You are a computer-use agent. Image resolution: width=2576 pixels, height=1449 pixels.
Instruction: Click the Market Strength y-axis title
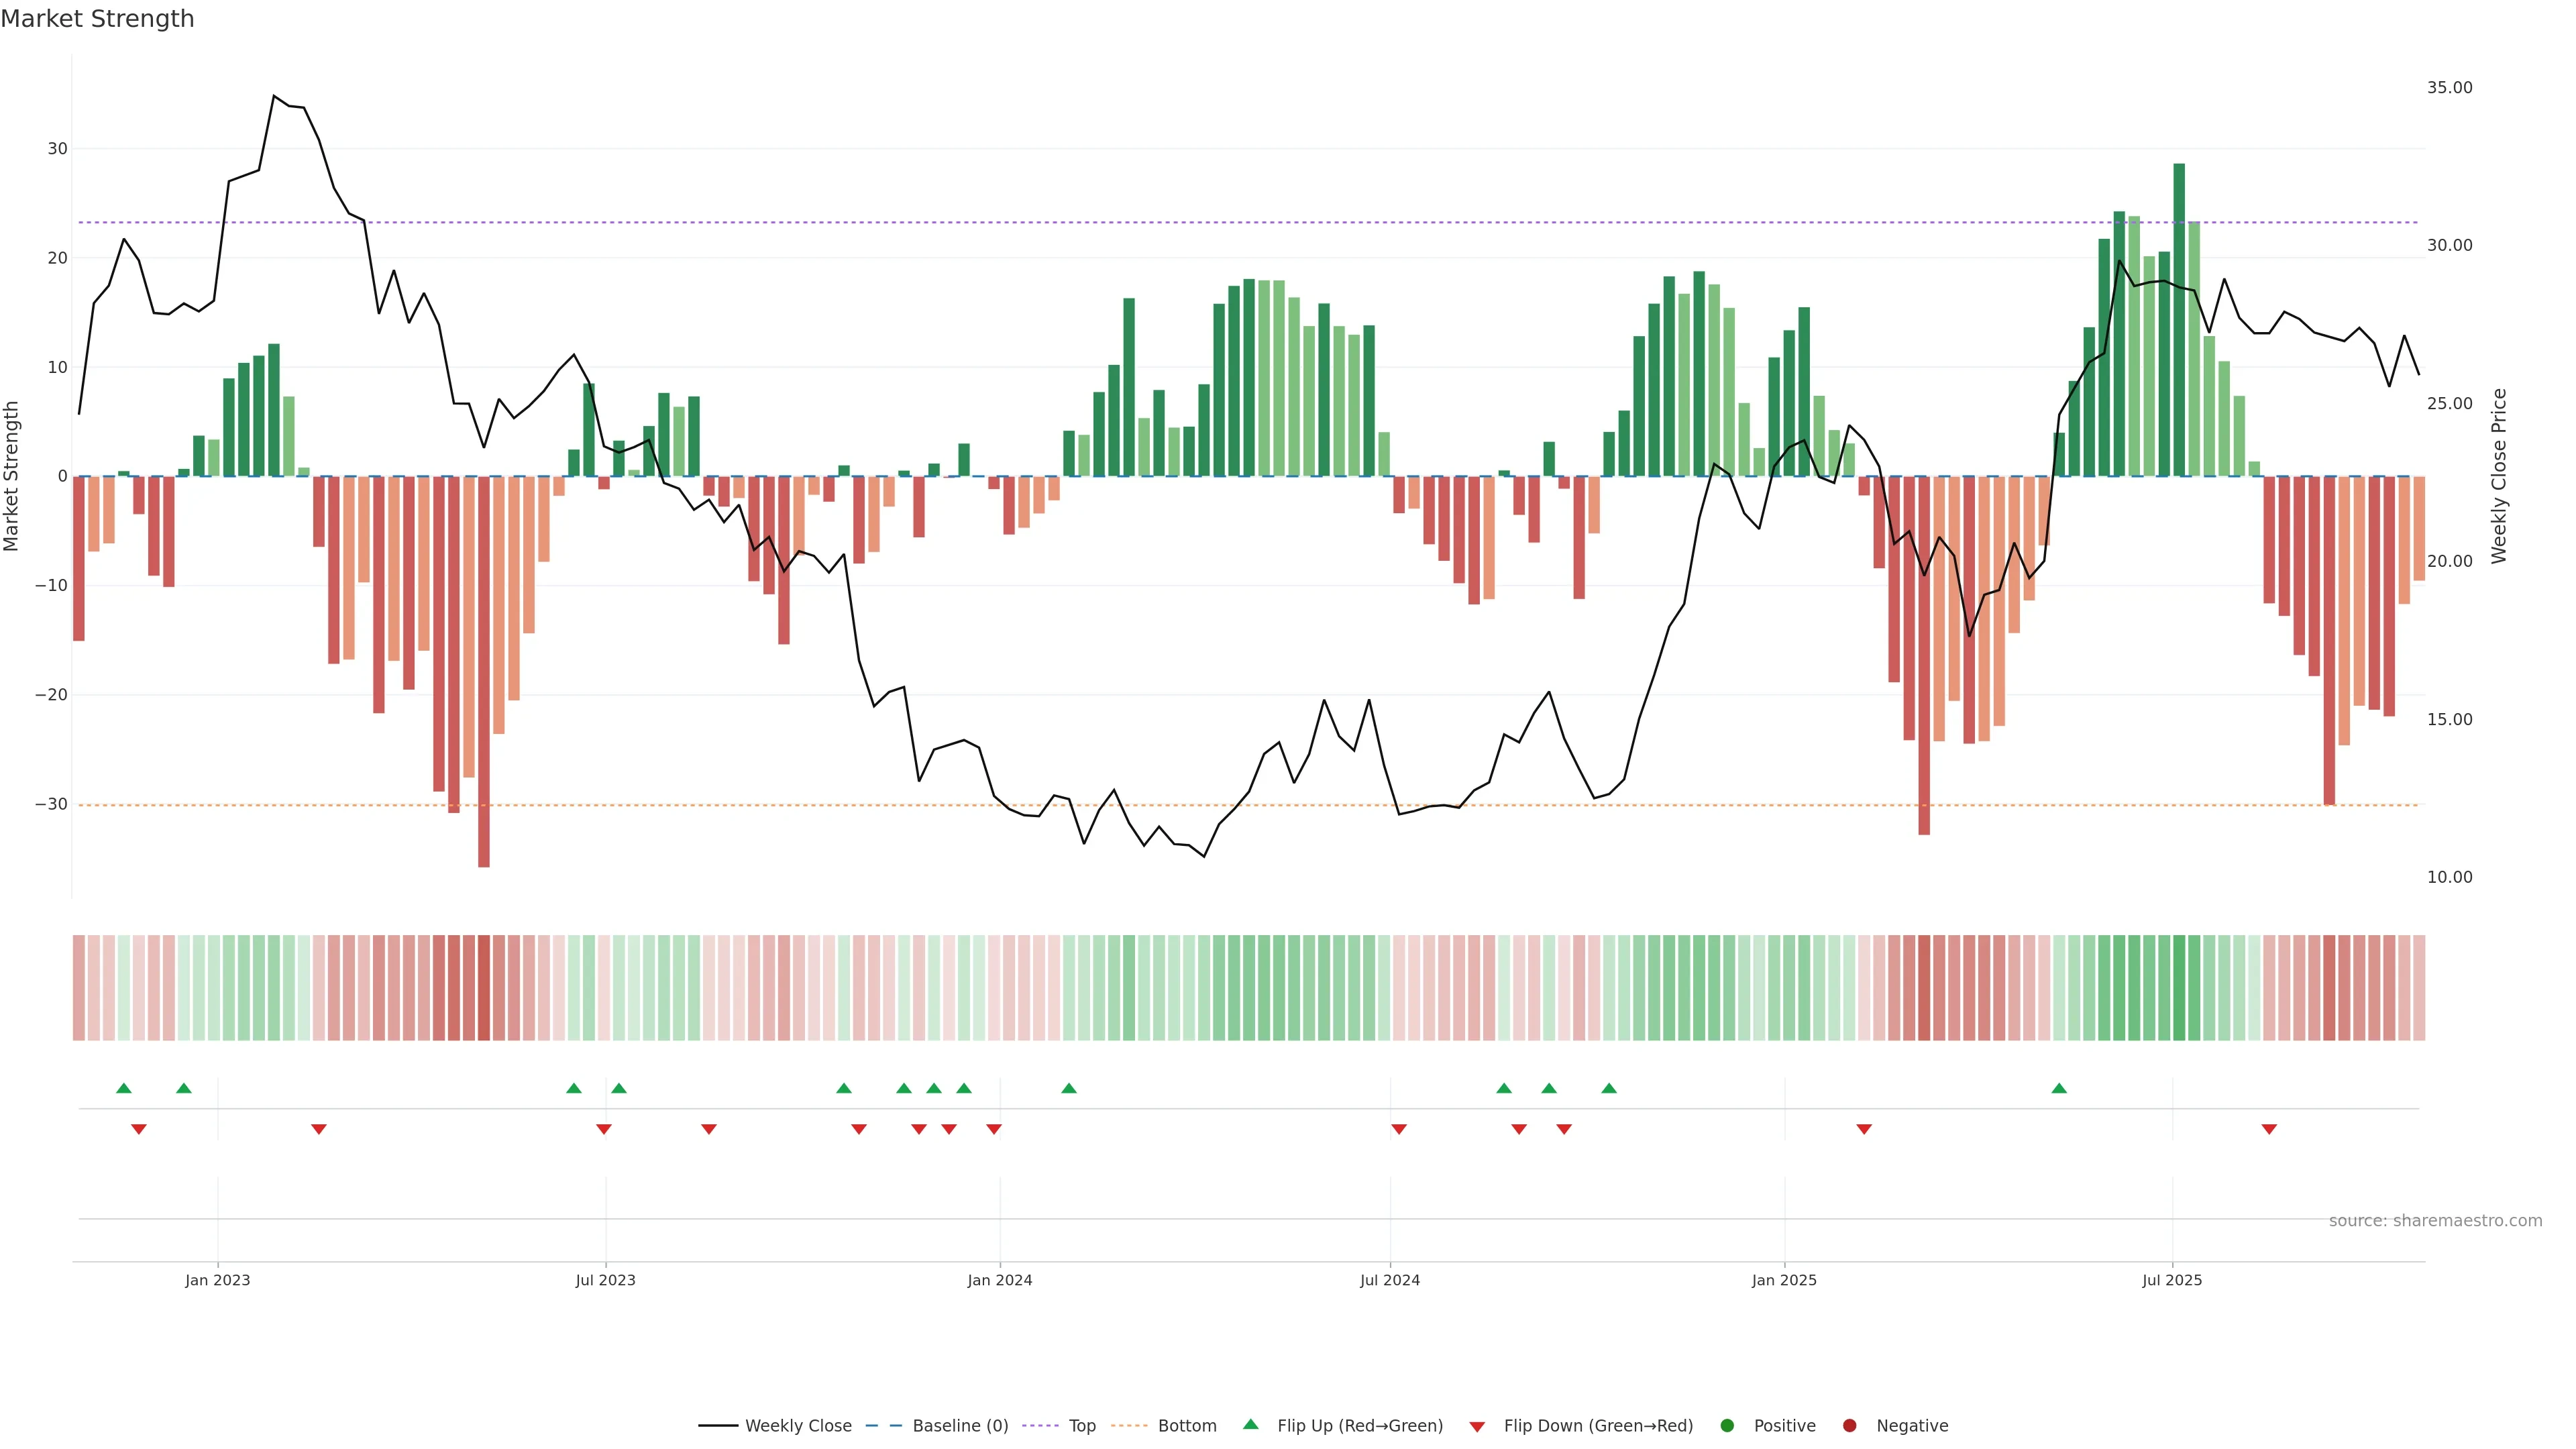(12, 476)
